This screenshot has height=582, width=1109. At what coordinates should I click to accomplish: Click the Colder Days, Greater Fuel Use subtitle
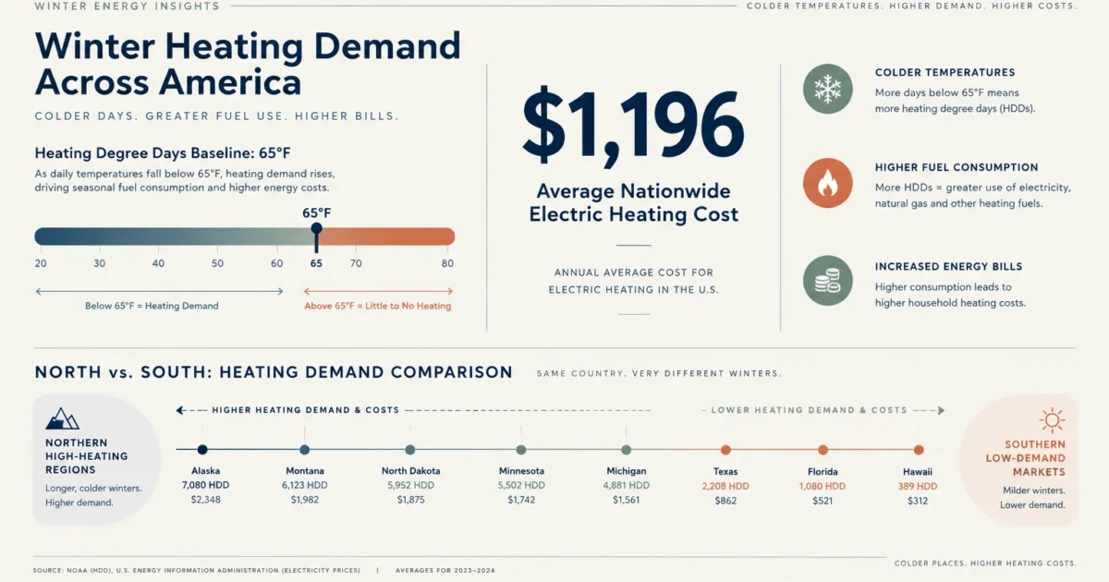216,116
